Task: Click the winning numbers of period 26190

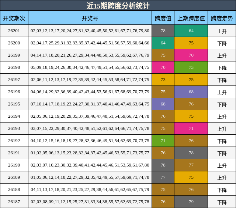Action: 90,165
